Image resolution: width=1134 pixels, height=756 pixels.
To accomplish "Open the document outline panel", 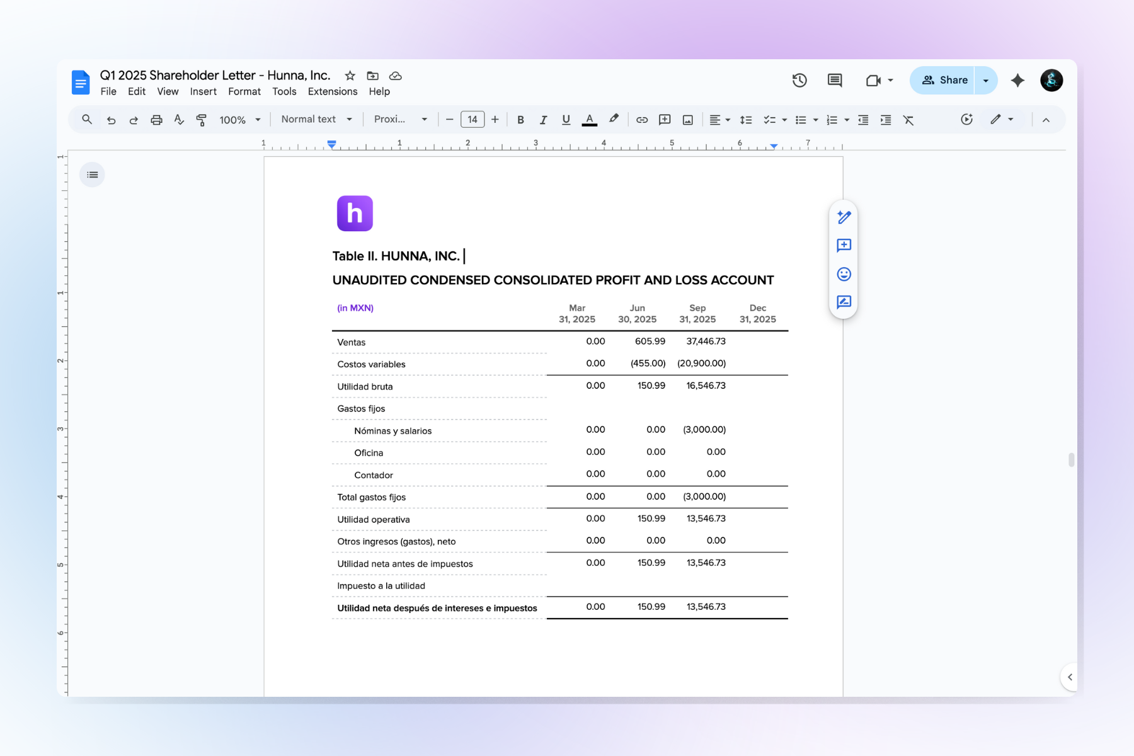I will pyautogui.click(x=93, y=175).
